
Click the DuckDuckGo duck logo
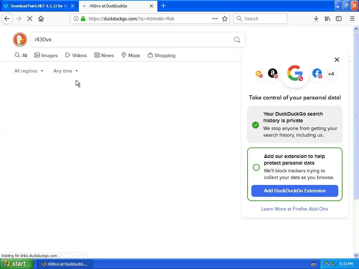tap(20, 40)
